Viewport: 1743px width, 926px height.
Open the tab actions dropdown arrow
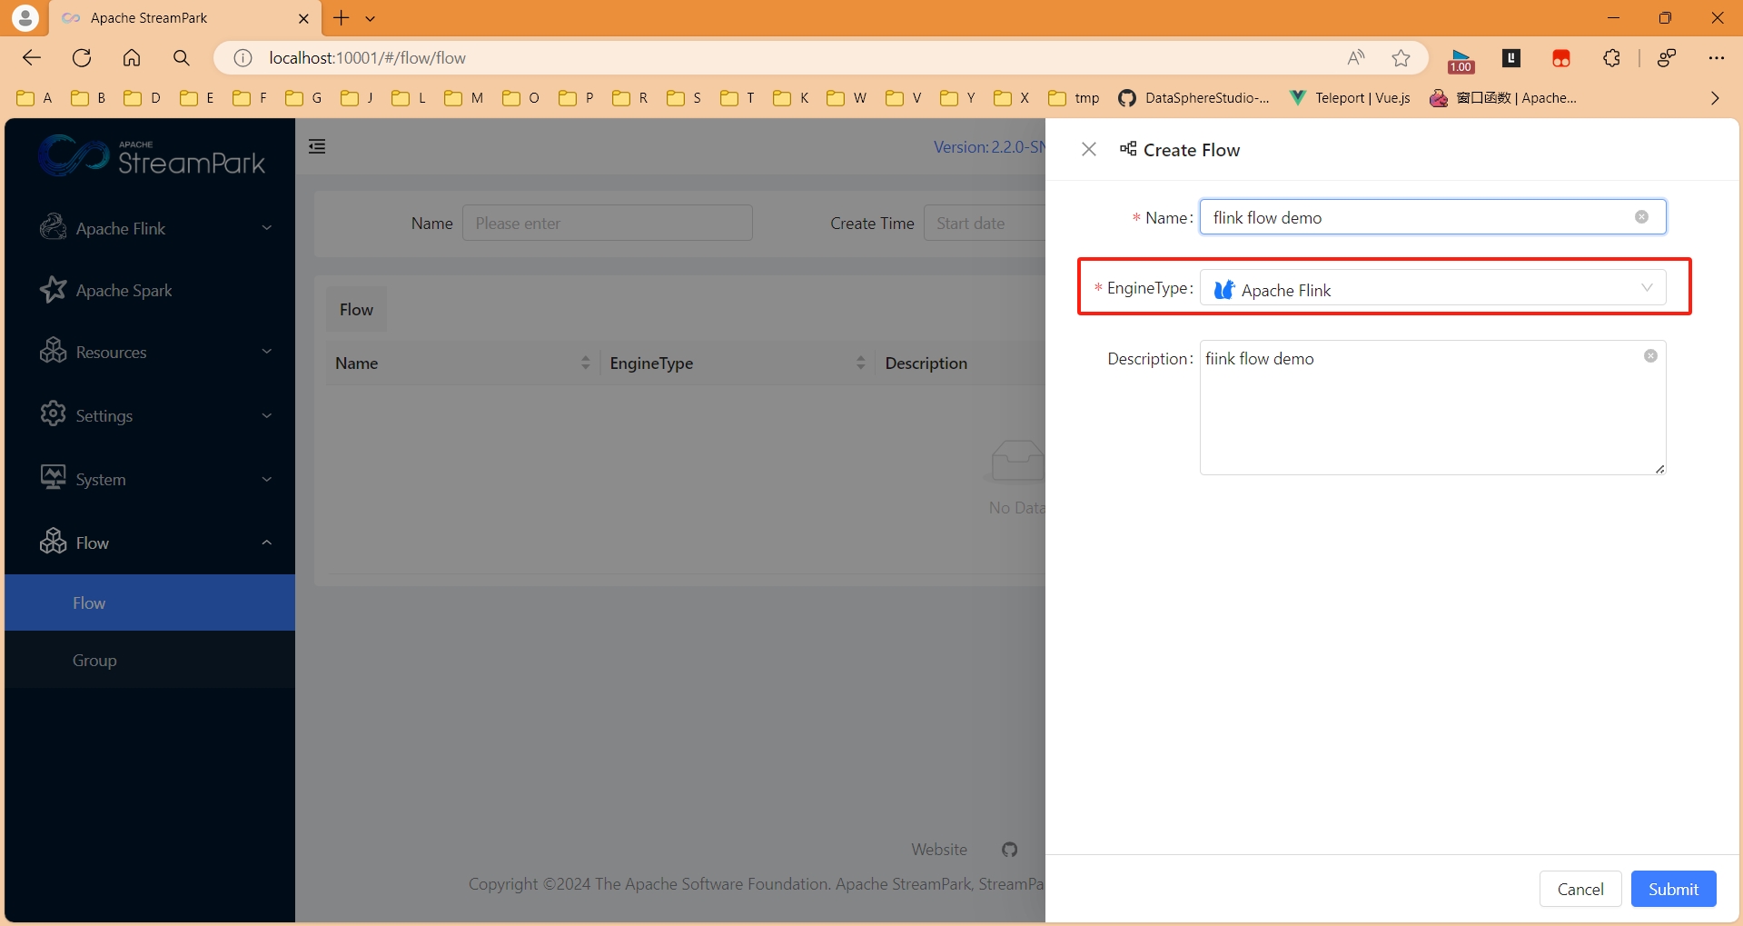(371, 18)
